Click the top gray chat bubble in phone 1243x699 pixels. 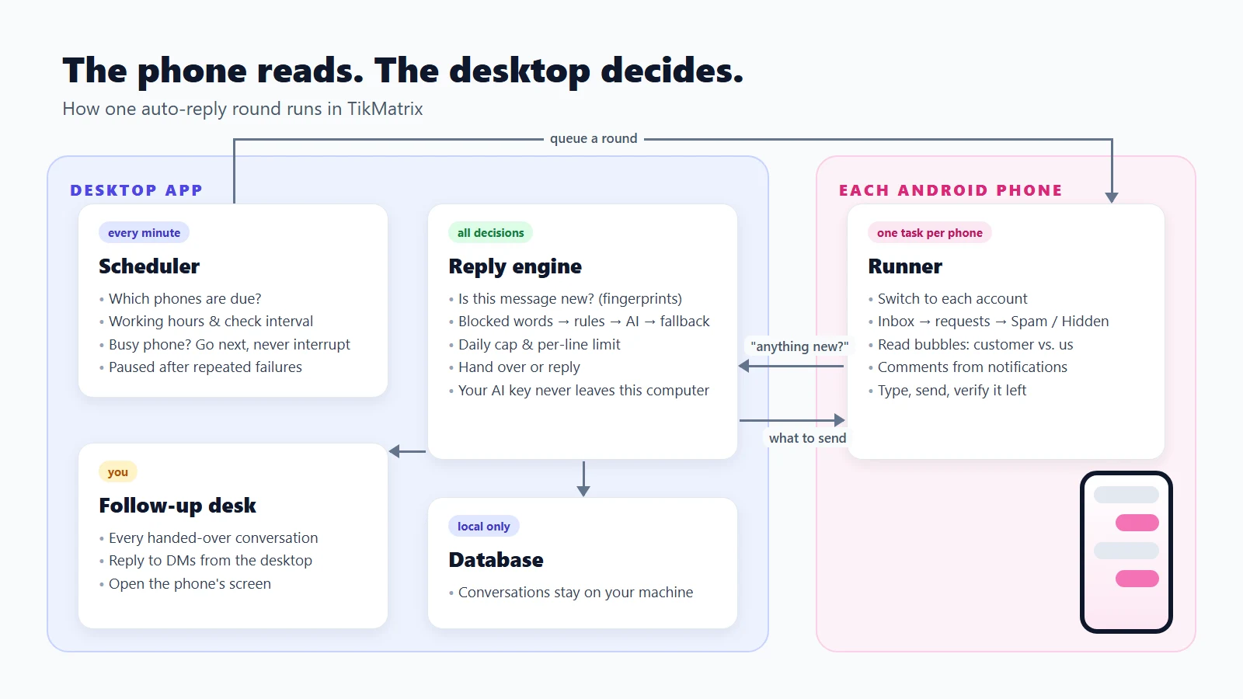(1126, 495)
